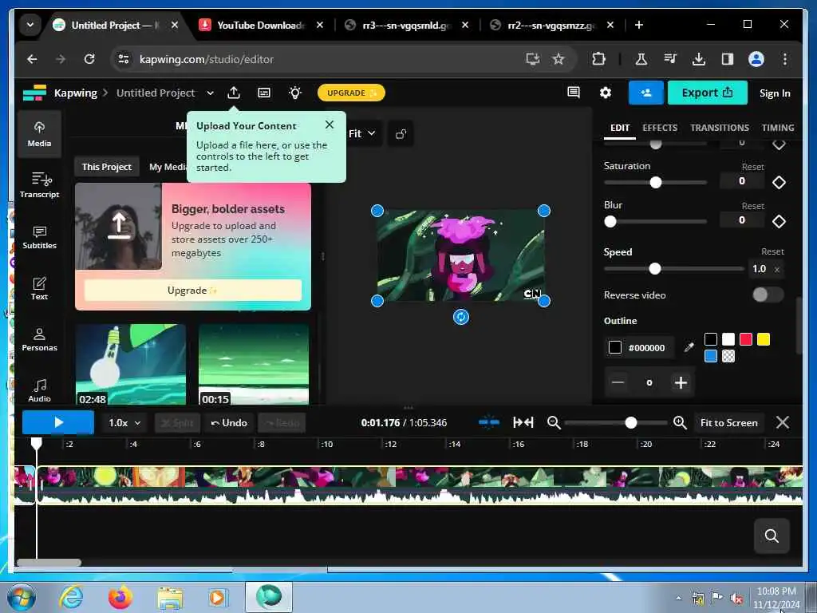
Task: Click Undo in the timeline toolbar
Action: 229,423
